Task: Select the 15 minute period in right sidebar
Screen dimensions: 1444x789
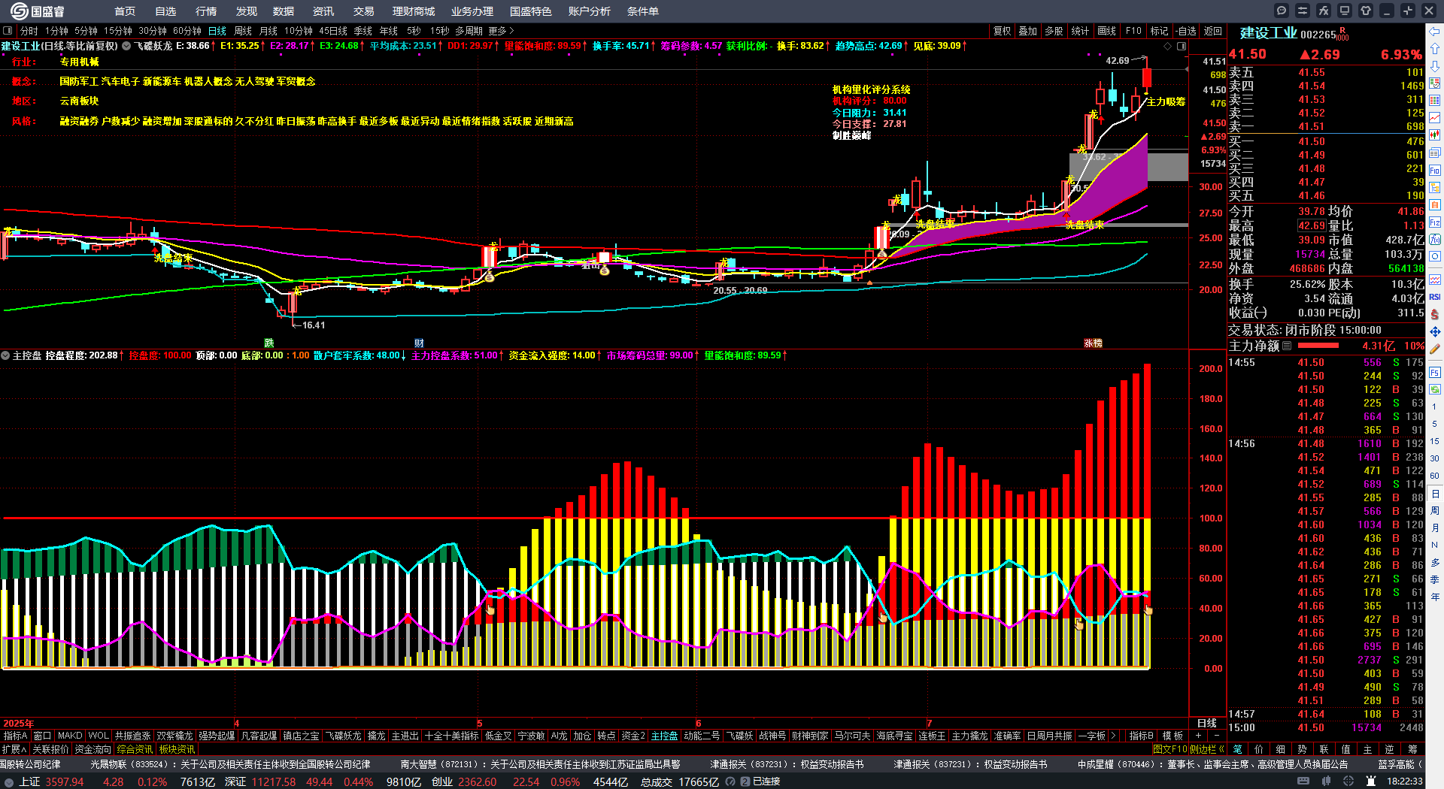Action: click(x=1435, y=441)
